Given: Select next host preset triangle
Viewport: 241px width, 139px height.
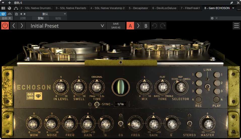Looking at the screenshot, I should (x=25, y=14).
